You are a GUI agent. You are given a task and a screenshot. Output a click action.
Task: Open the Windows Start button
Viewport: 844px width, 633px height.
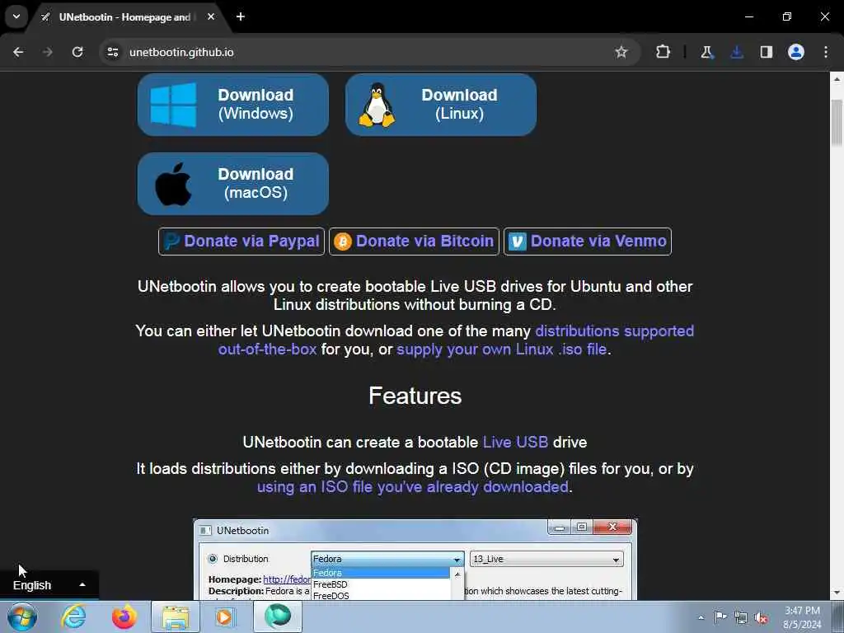point(22,617)
